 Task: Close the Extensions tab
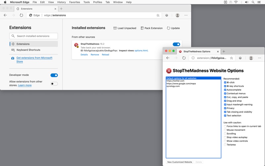pos(55,9)
